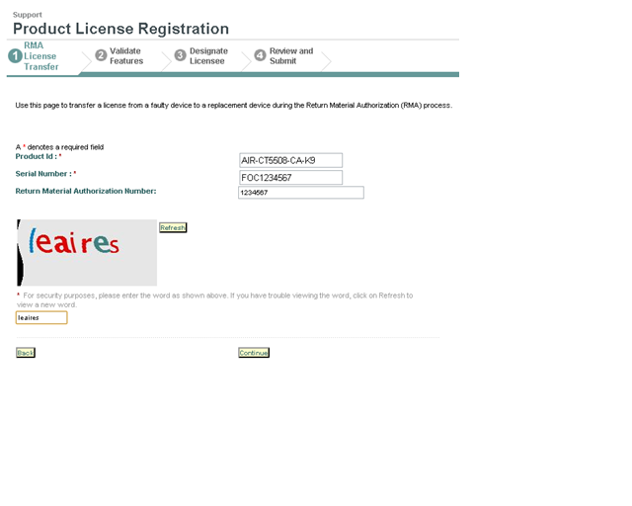Click the step 2 number circle icon

101,55
